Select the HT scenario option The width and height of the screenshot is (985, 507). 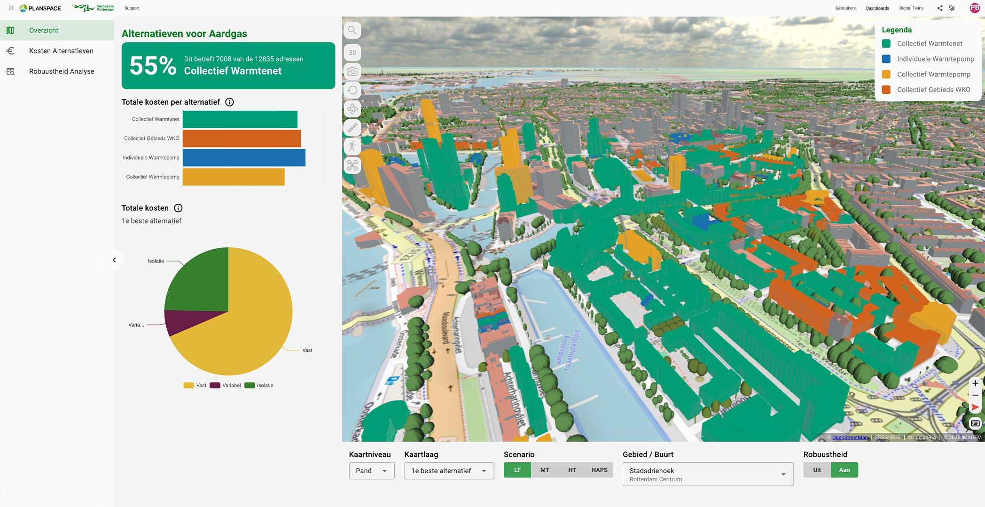572,470
